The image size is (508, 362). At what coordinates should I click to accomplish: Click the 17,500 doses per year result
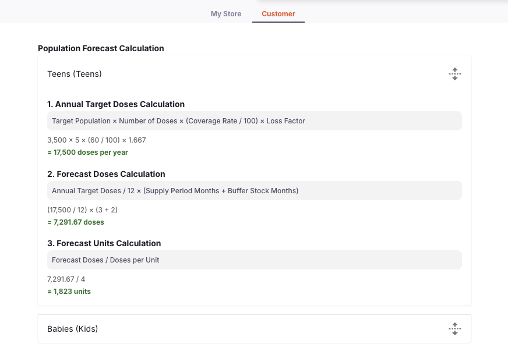(87, 152)
